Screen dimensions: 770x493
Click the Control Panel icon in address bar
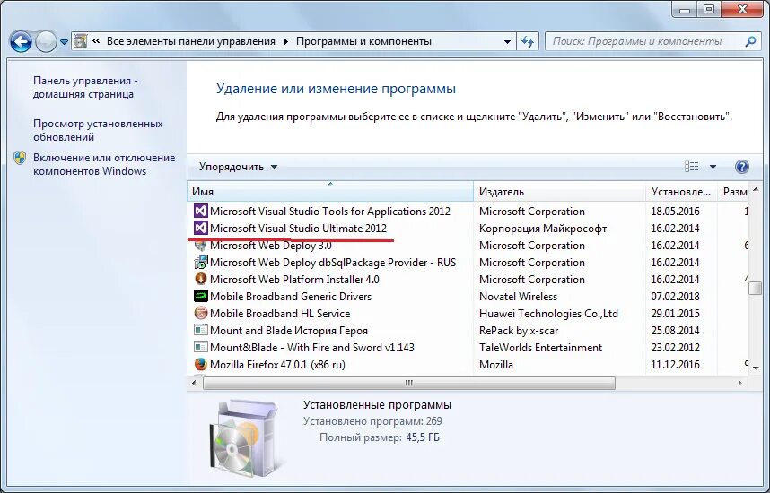[80, 41]
